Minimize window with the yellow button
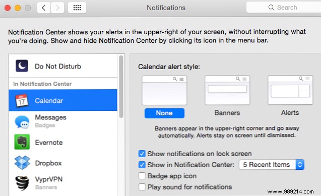This screenshot has width=321, height=196. point(18,8)
